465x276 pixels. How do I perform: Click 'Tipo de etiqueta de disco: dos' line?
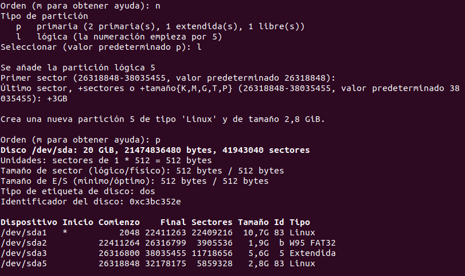pos(78,191)
